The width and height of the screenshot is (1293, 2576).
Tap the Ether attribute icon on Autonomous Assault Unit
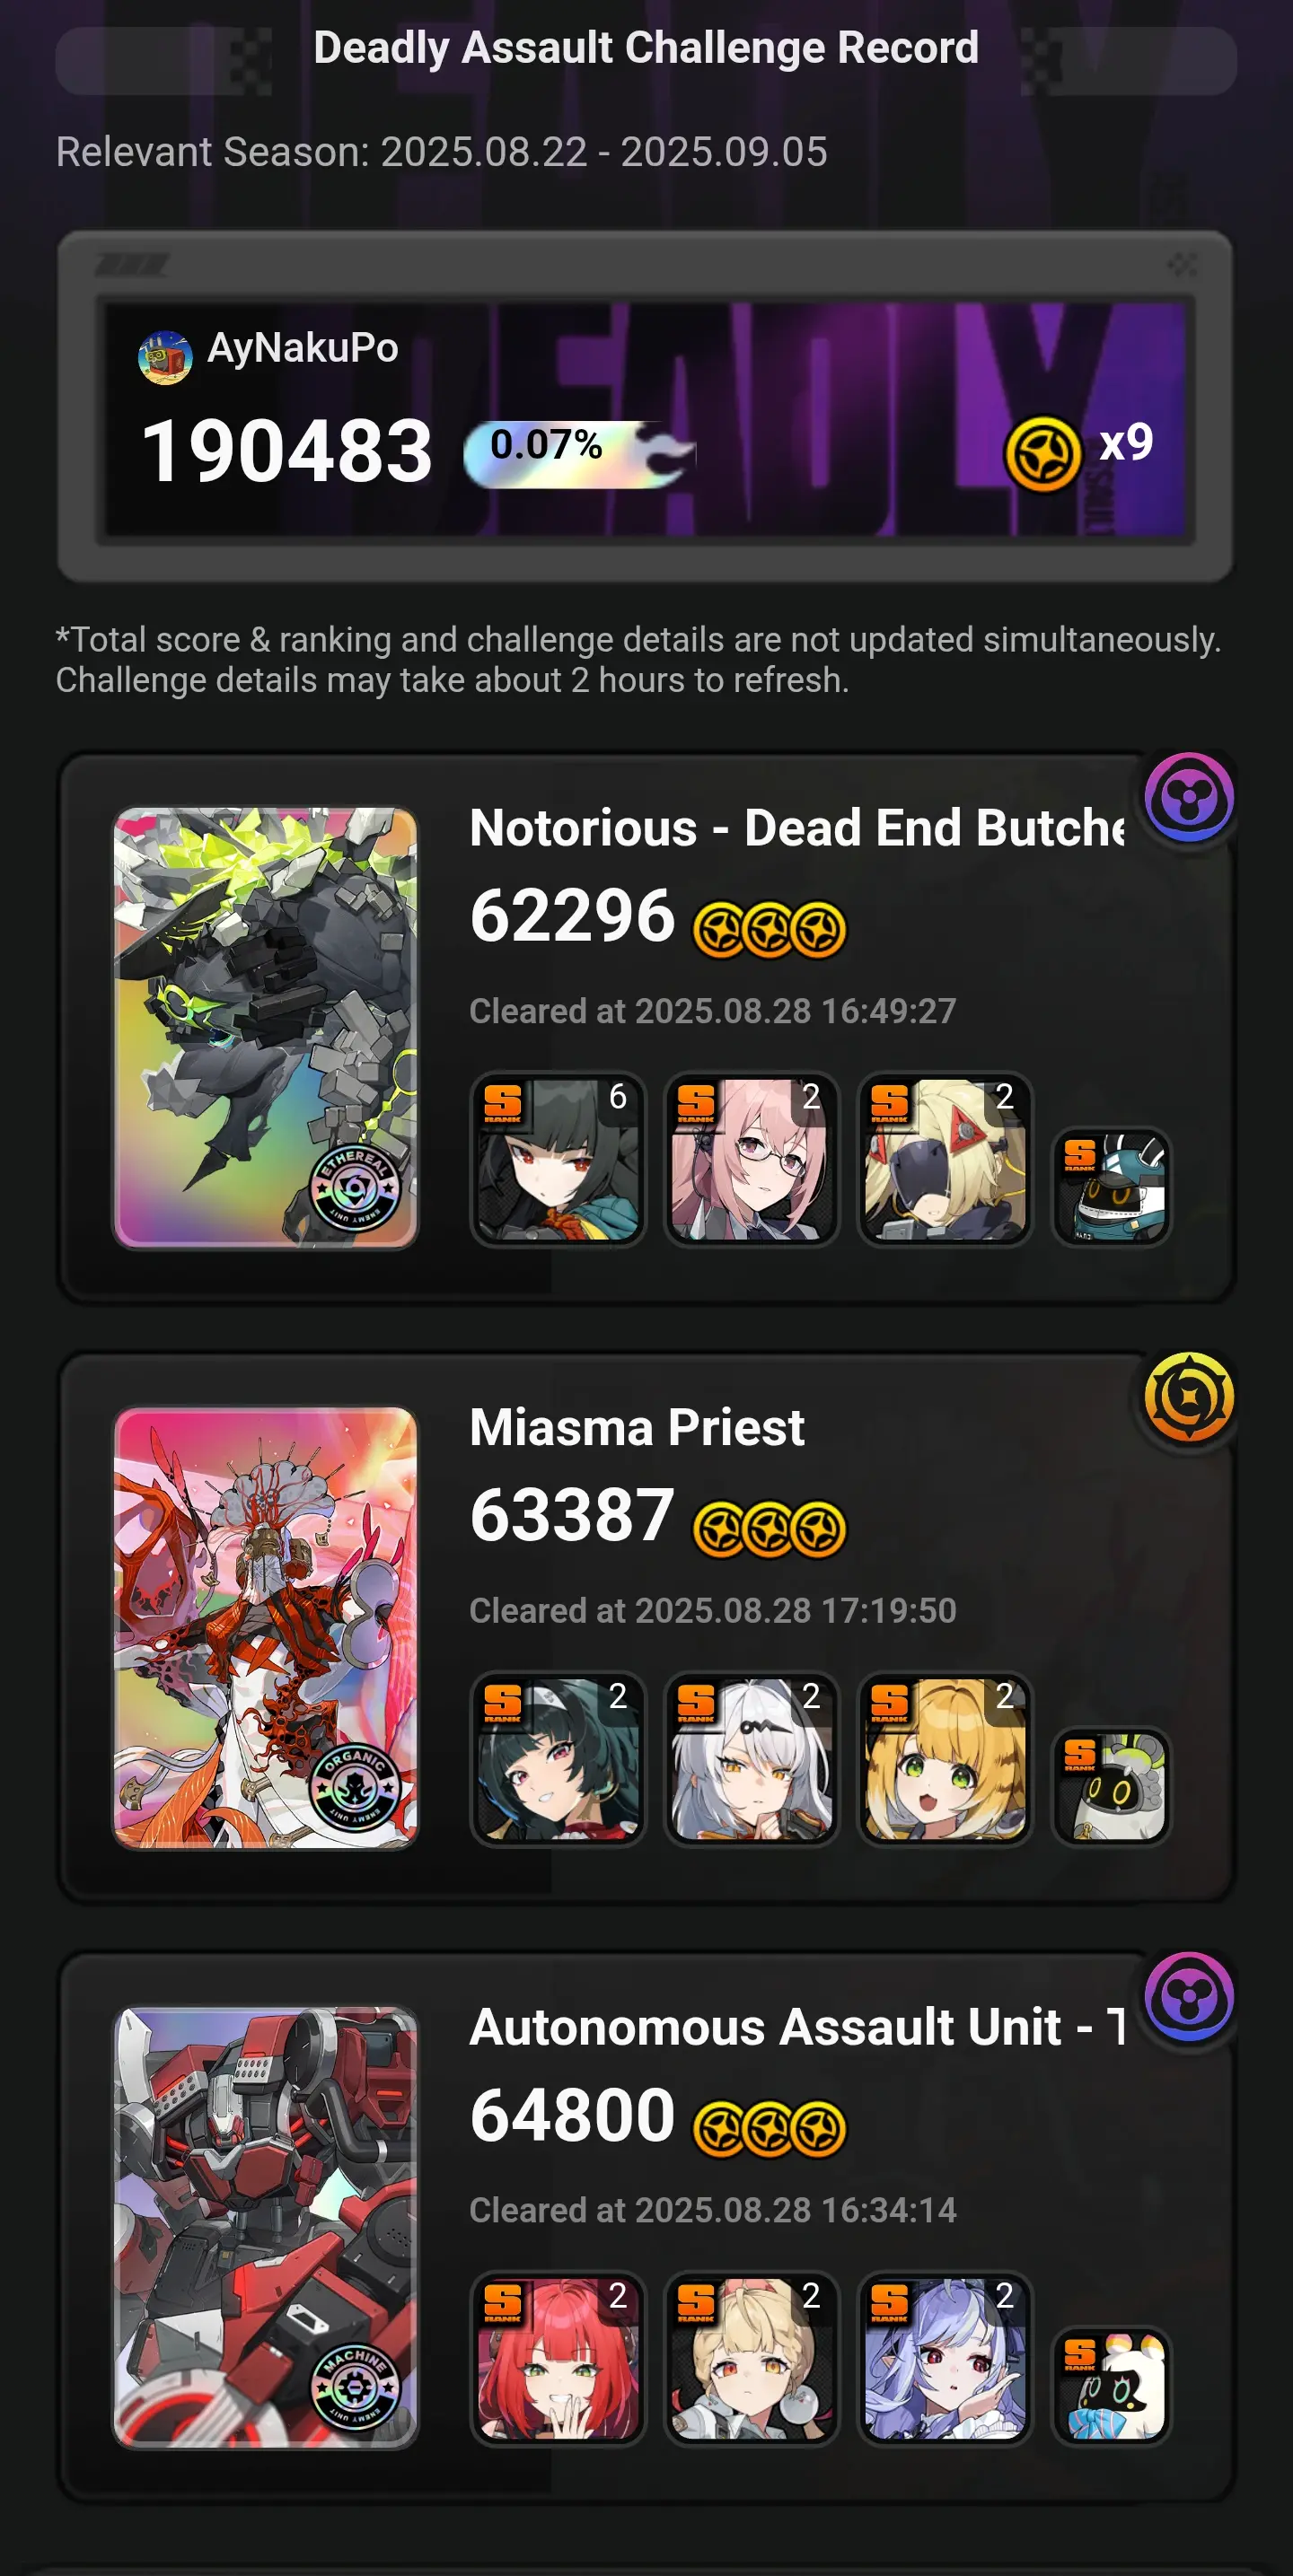1189,1997
